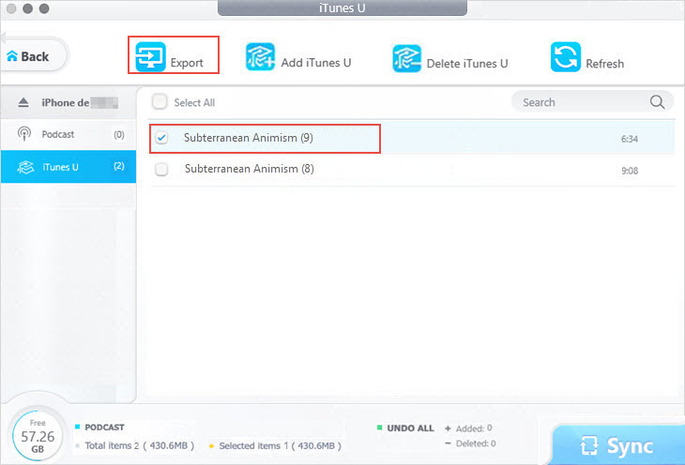The width and height of the screenshot is (685, 465).
Task: Click the Selected items 1 status text
Action: [280, 446]
